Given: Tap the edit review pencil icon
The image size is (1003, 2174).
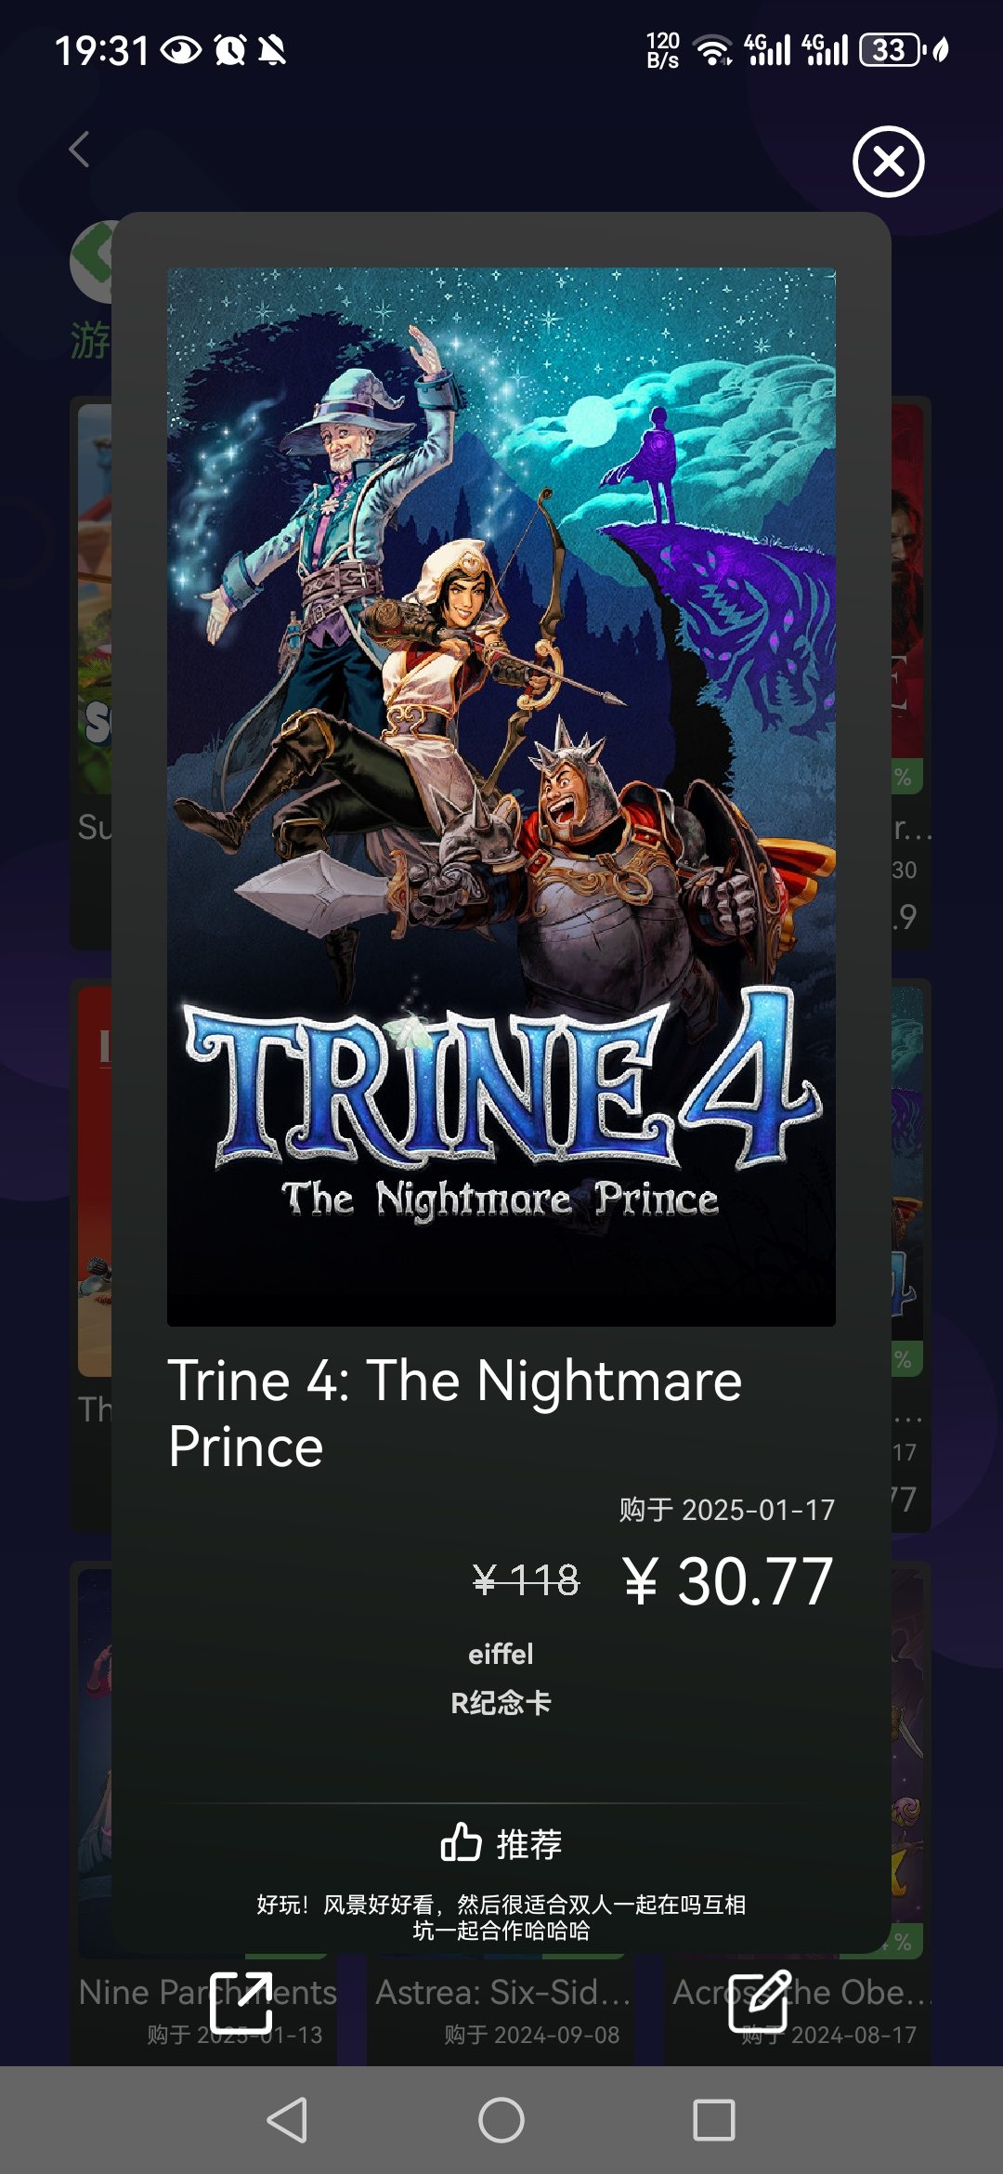Looking at the screenshot, I should pyautogui.click(x=760, y=2001).
